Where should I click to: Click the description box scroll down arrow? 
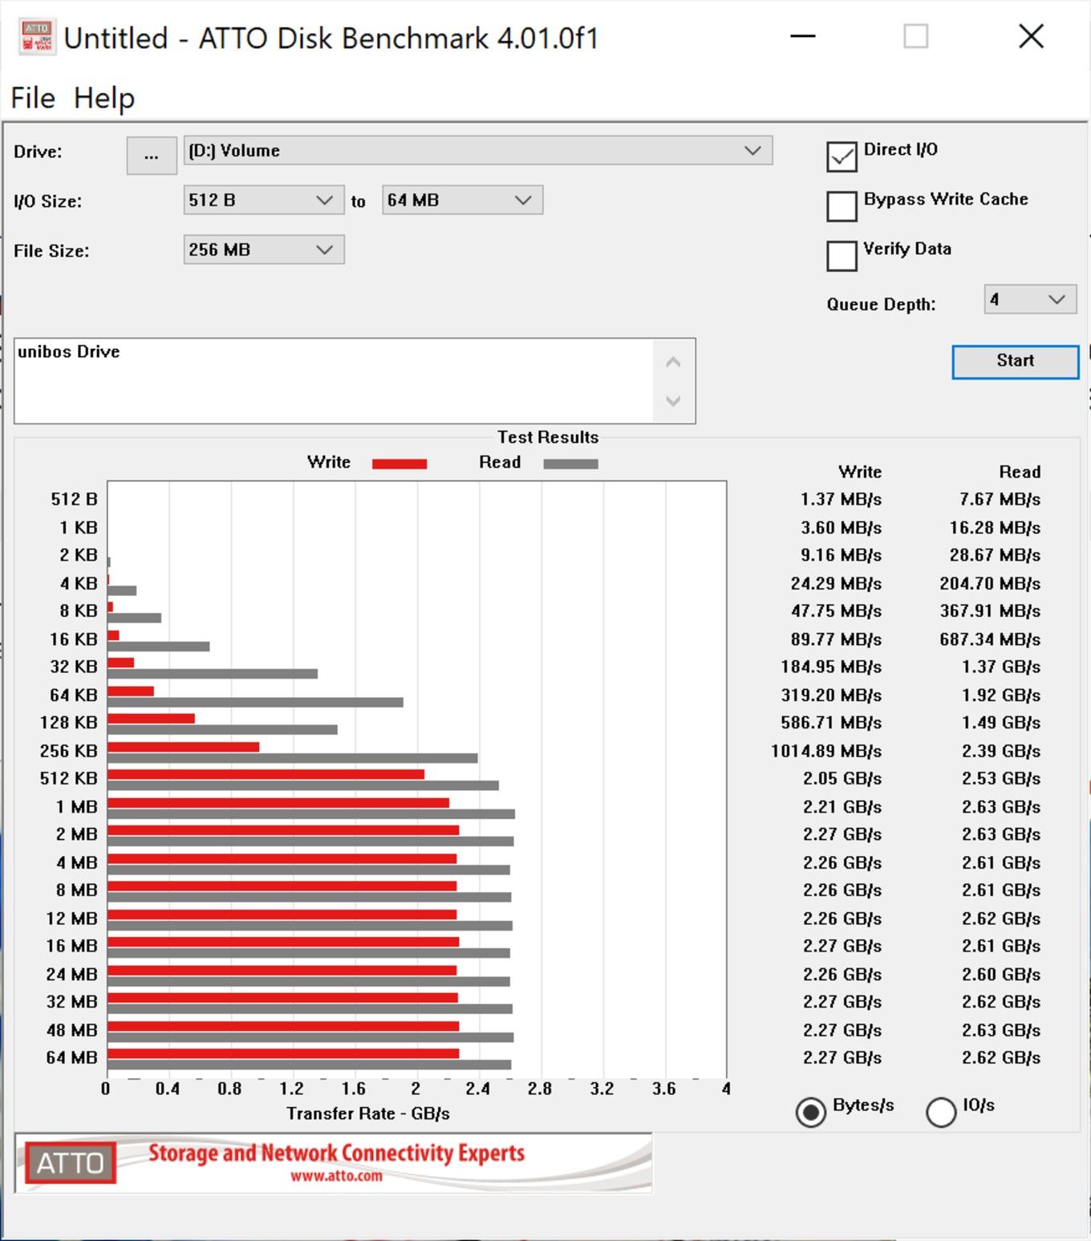click(x=673, y=400)
